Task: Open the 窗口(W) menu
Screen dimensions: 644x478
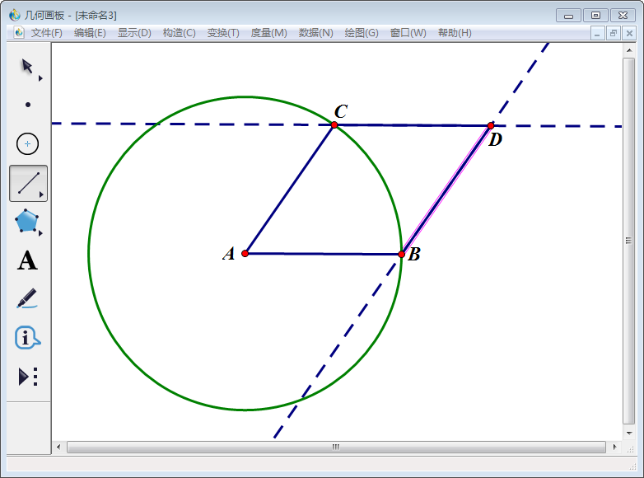Action: (408, 33)
